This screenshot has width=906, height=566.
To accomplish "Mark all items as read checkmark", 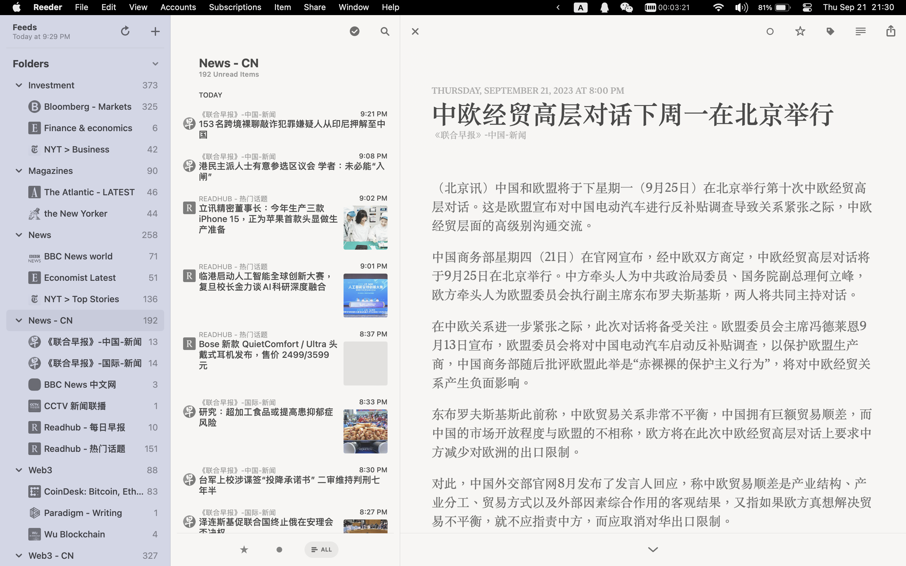I will pyautogui.click(x=355, y=31).
